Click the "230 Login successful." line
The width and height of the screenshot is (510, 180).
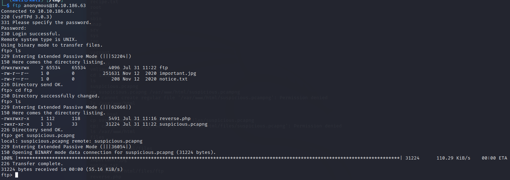click(x=30, y=34)
